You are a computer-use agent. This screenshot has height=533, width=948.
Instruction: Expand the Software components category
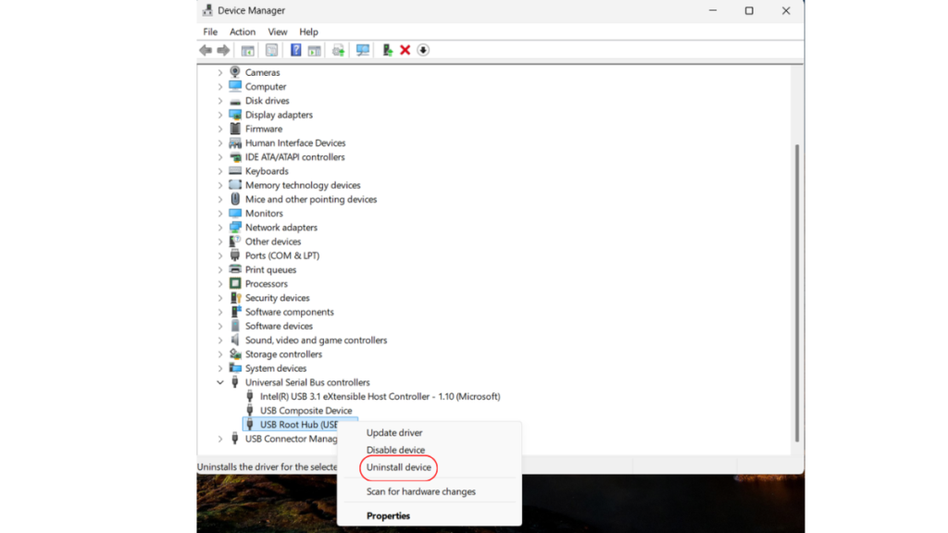click(220, 312)
